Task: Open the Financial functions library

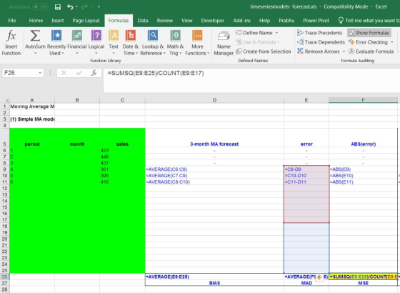Action: 77,42
